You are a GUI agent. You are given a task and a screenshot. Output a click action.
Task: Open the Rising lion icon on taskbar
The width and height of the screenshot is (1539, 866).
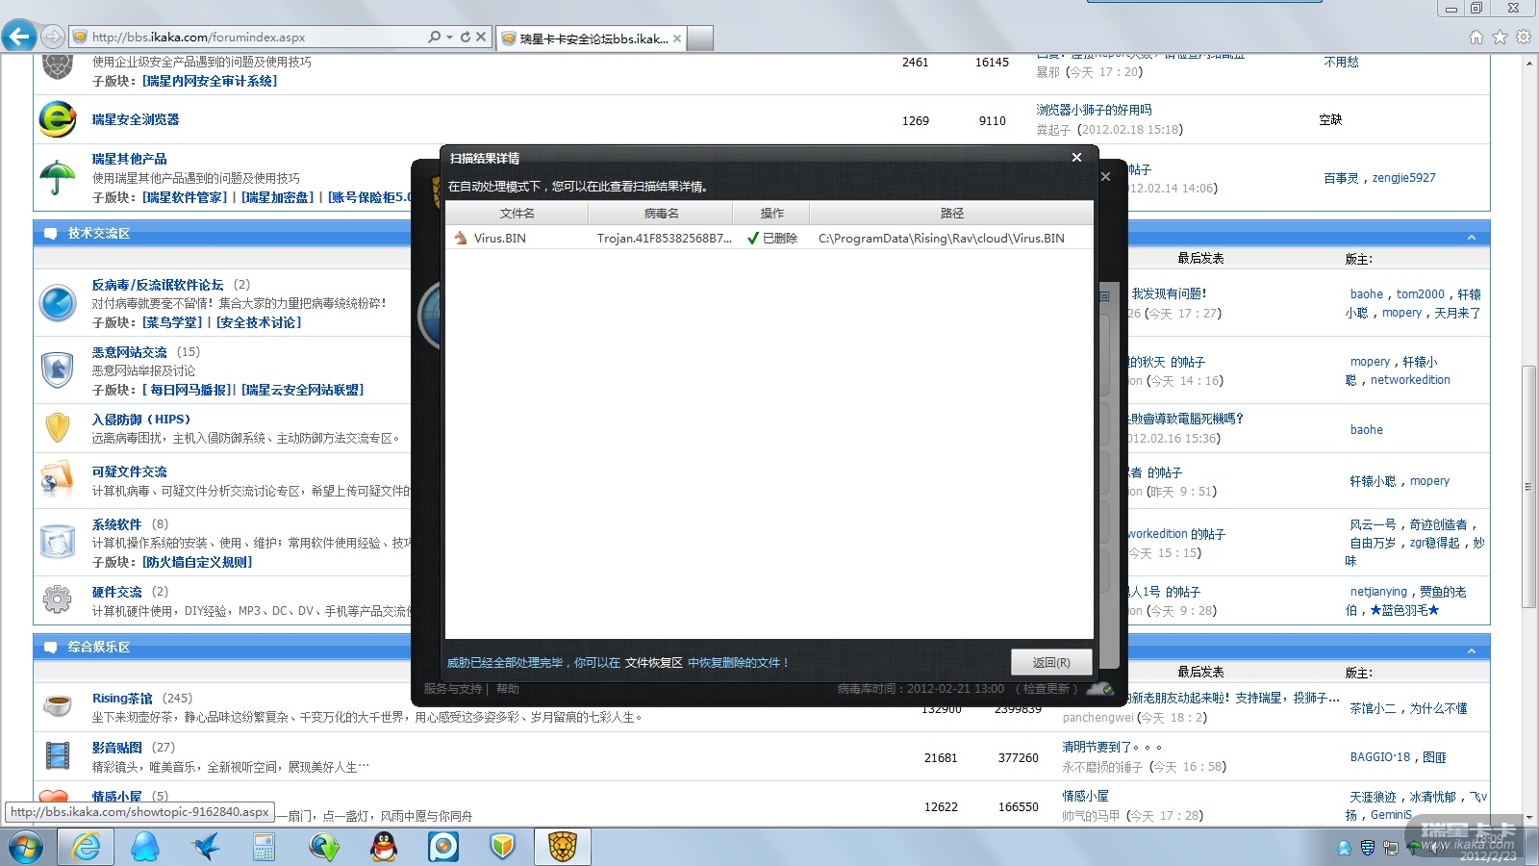tap(563, 847)
